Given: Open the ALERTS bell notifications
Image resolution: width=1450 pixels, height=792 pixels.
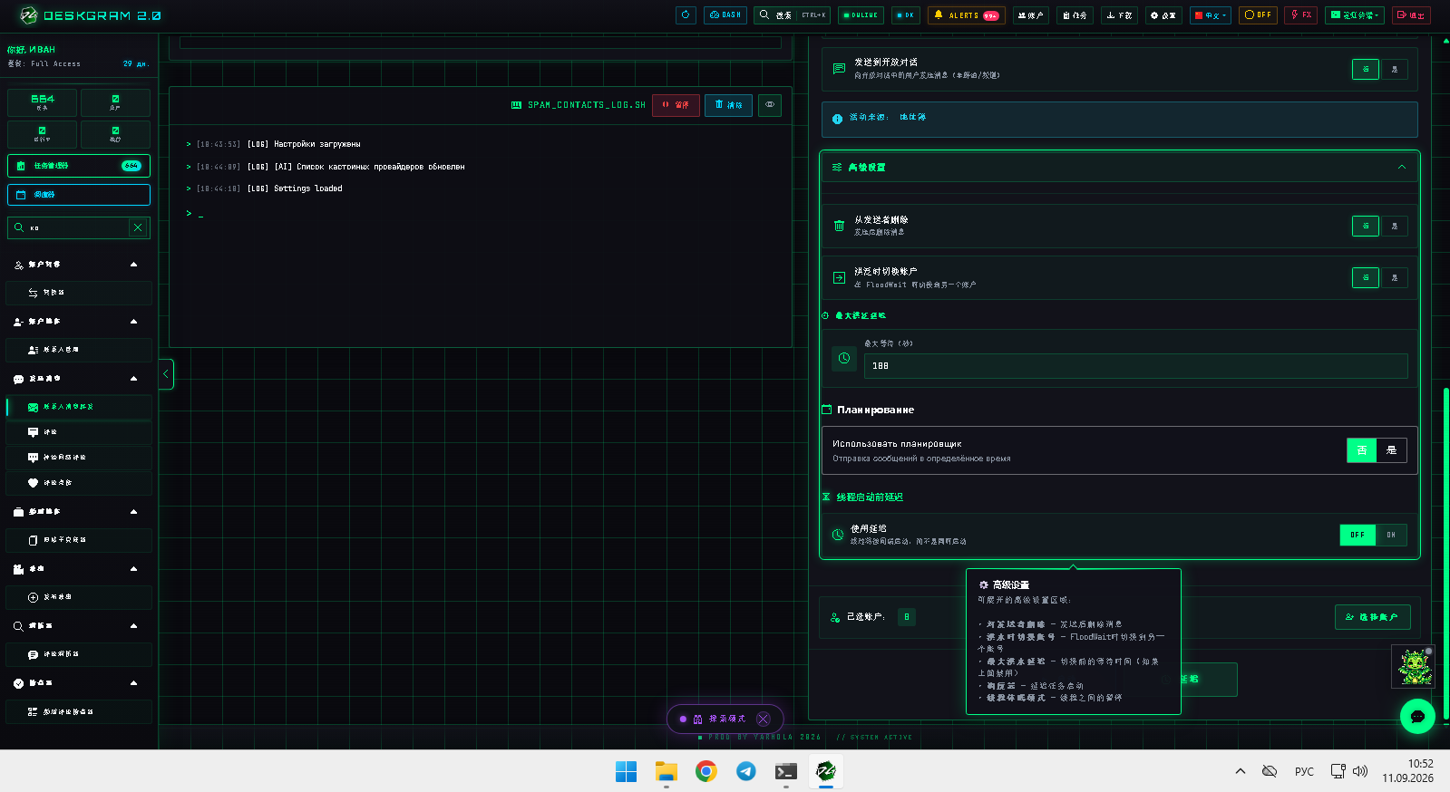Looking at the screenshot, I should 967,15.
